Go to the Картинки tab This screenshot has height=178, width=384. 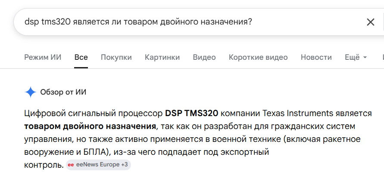162,57
